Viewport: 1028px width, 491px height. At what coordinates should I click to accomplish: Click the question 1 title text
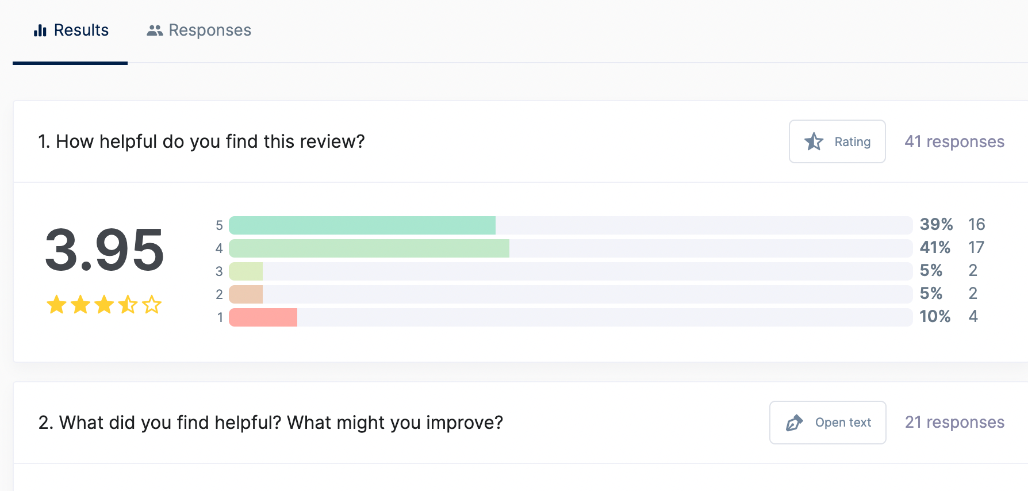point(201,141)
